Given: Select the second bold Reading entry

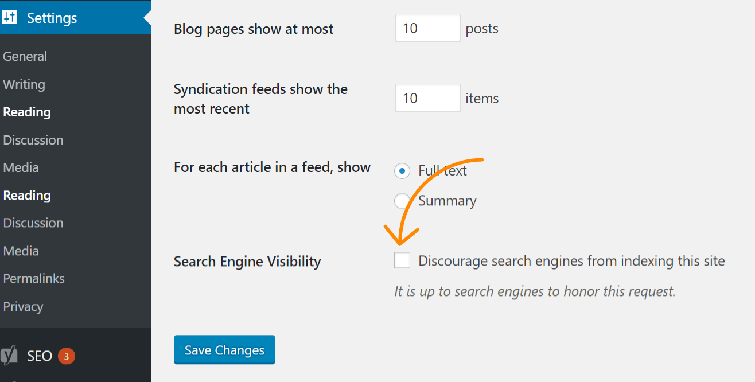Looking at the screenshot, I should pos(26,195).
